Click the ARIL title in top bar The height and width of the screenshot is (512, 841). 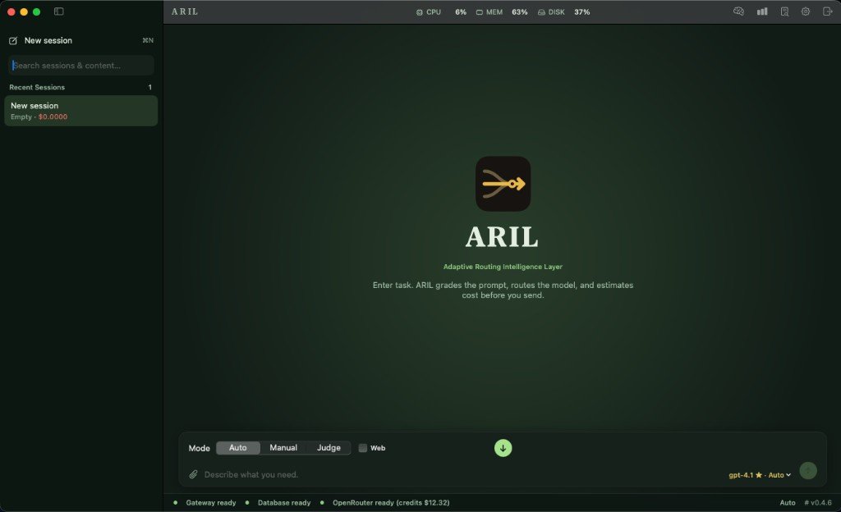(185, 11)
